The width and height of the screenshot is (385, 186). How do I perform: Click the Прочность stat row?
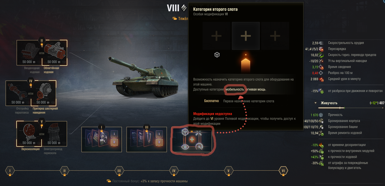pyautogui.click(x=347, y=115)
